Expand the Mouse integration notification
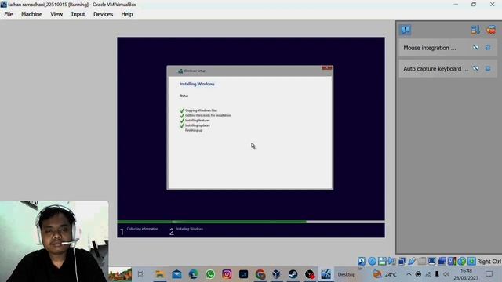Image resolution: width=502 pixels, height=282 pixels. tap(429, 48)
